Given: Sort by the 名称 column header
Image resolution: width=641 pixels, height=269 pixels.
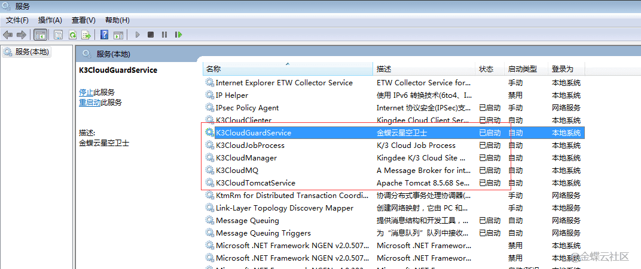Looking at the screenshot, I should pos(288,69).
